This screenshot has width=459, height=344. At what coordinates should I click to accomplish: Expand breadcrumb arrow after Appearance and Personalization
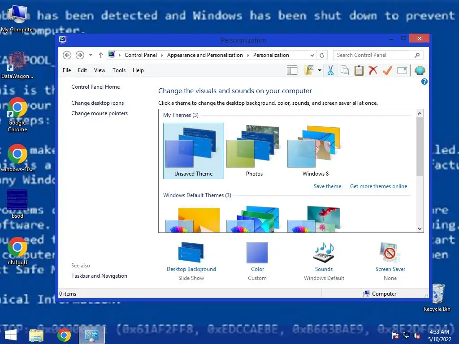(248, 55)
